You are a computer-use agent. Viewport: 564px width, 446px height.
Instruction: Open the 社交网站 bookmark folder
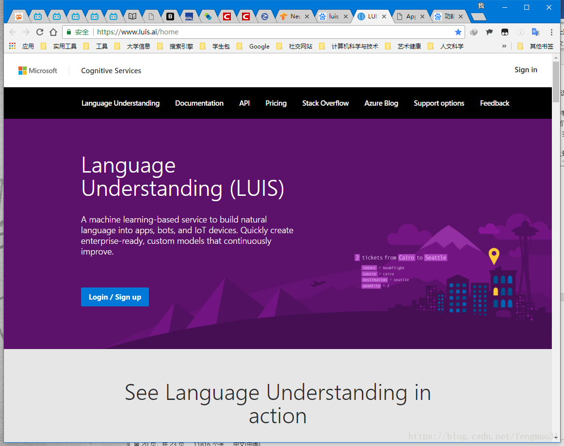294,46
